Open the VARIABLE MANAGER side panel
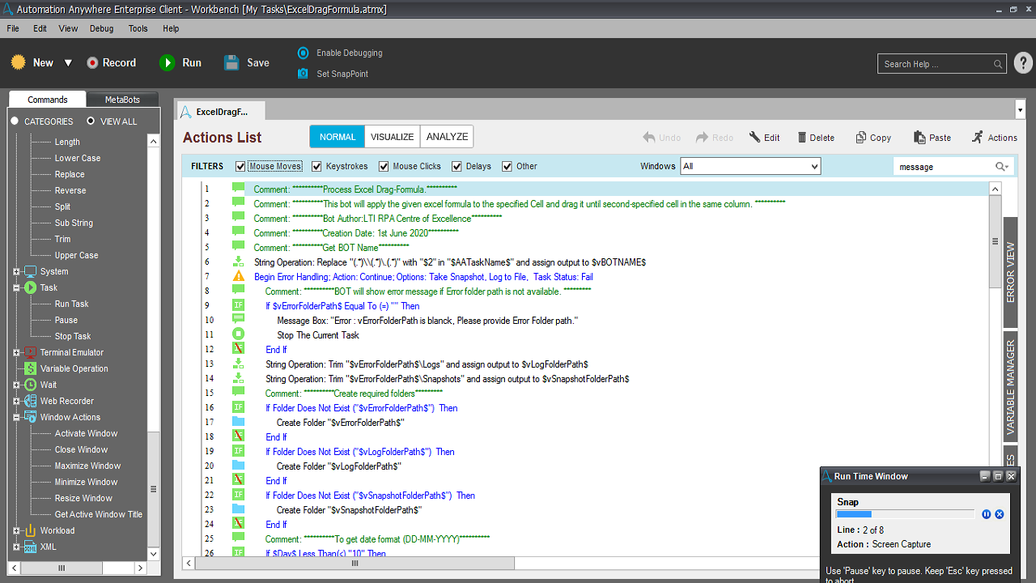Viewport: 1036px width, 583px height. point(1010,387)
